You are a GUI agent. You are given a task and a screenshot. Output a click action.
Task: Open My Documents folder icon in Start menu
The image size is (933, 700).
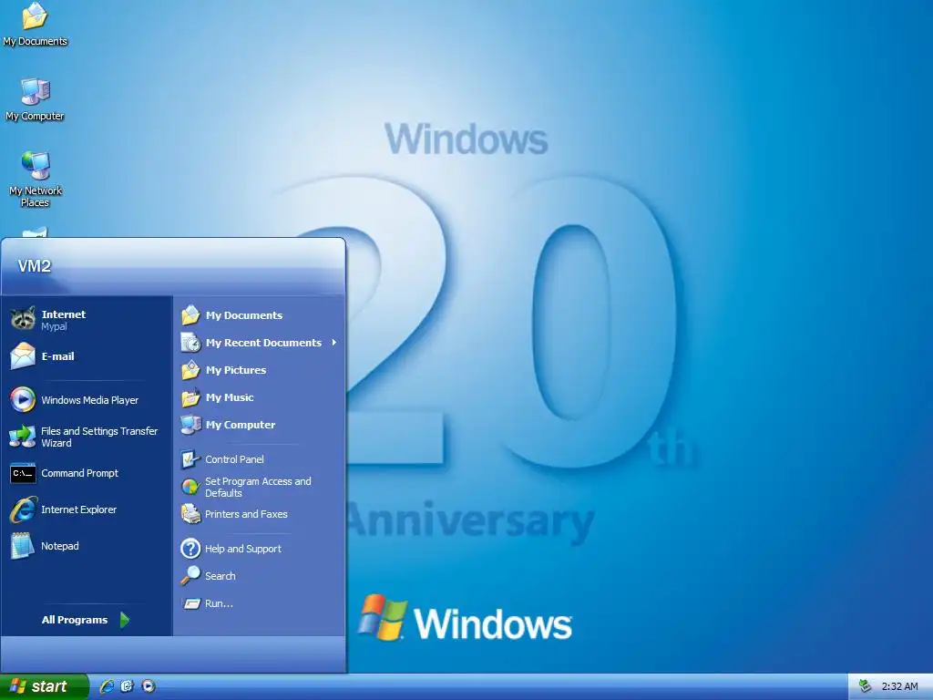pos(190,314)
